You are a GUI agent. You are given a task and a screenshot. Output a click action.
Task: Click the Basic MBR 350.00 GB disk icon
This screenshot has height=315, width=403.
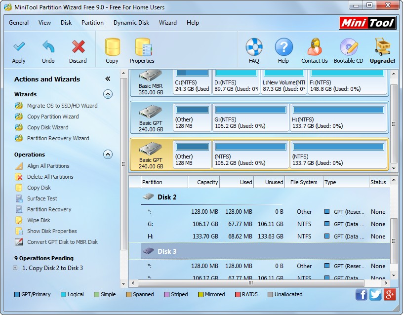(x=150, y=76)
